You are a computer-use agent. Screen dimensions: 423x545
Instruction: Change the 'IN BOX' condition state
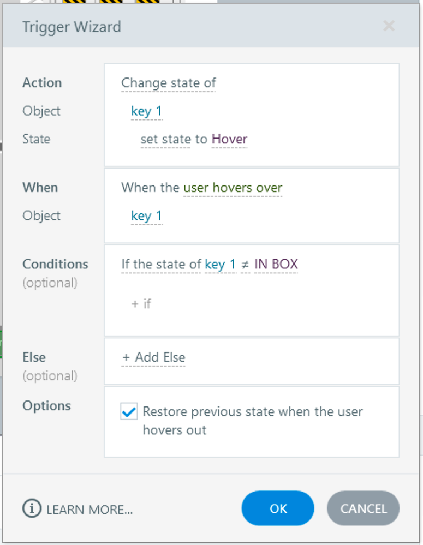coord(276,265)
